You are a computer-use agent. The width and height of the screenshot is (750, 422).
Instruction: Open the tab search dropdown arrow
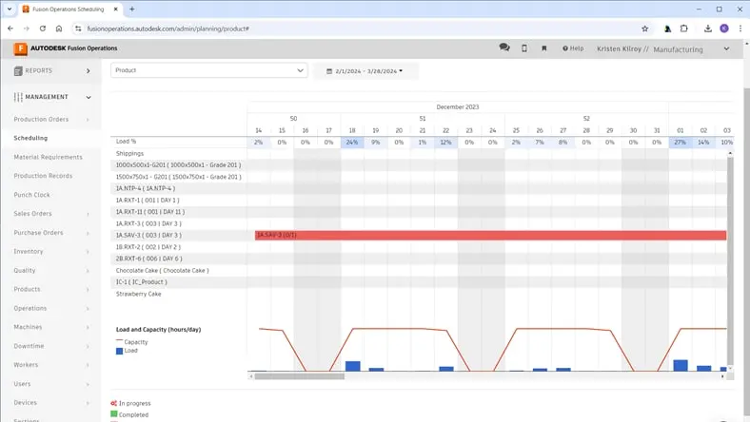[10, 10]
